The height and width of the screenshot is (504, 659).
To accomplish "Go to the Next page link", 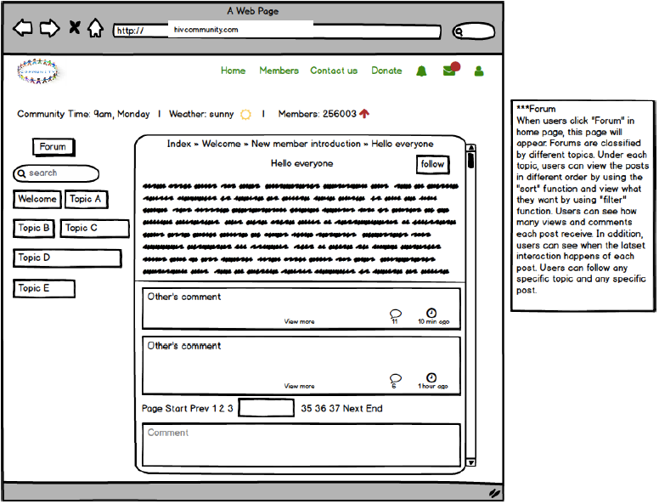I will coord(354,409).
